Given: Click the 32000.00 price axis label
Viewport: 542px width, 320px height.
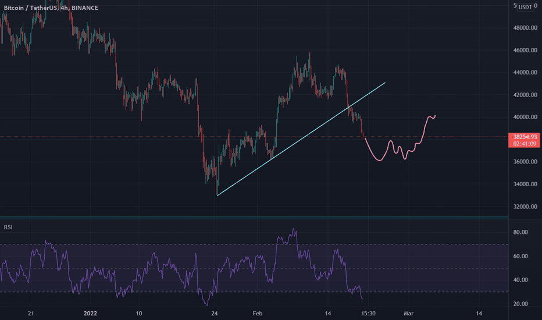Looking at the screenshot, I should point(525,207).
